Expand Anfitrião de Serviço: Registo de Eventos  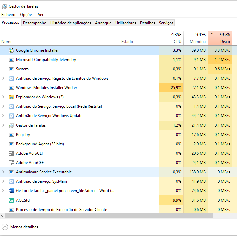3,78
